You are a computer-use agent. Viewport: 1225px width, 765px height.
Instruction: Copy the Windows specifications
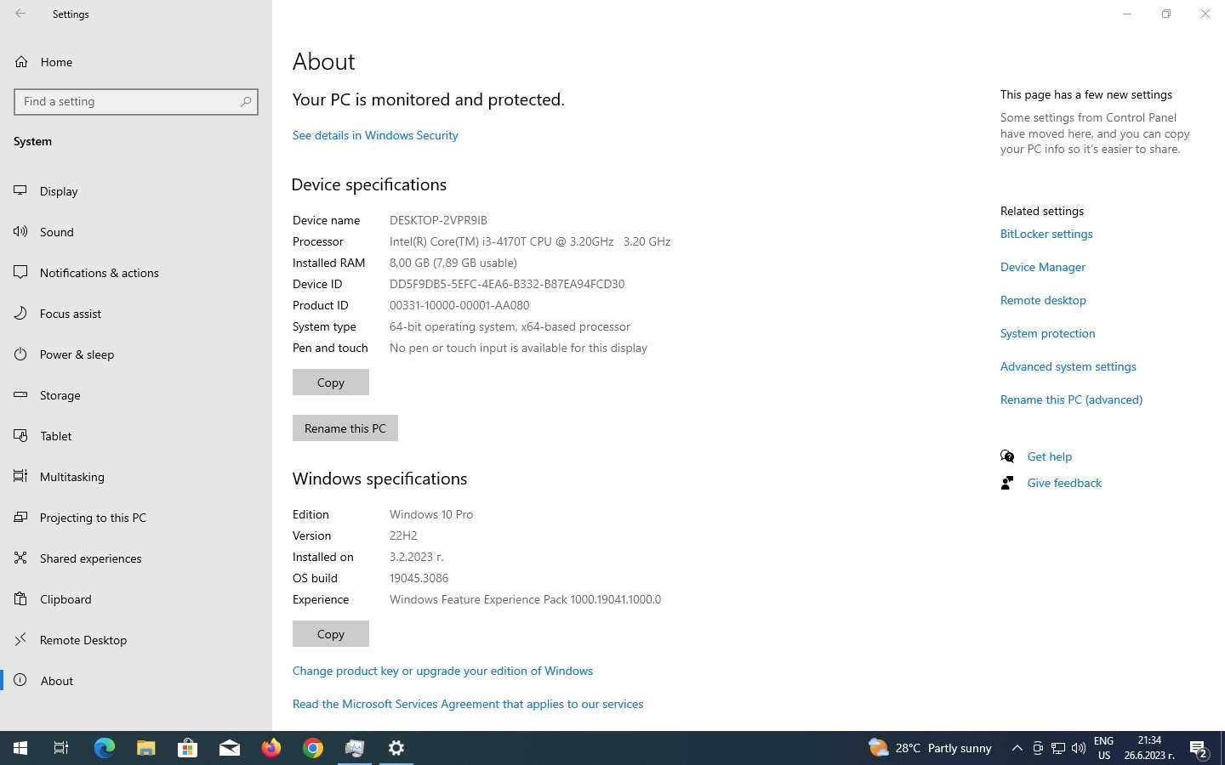point(331,634)
